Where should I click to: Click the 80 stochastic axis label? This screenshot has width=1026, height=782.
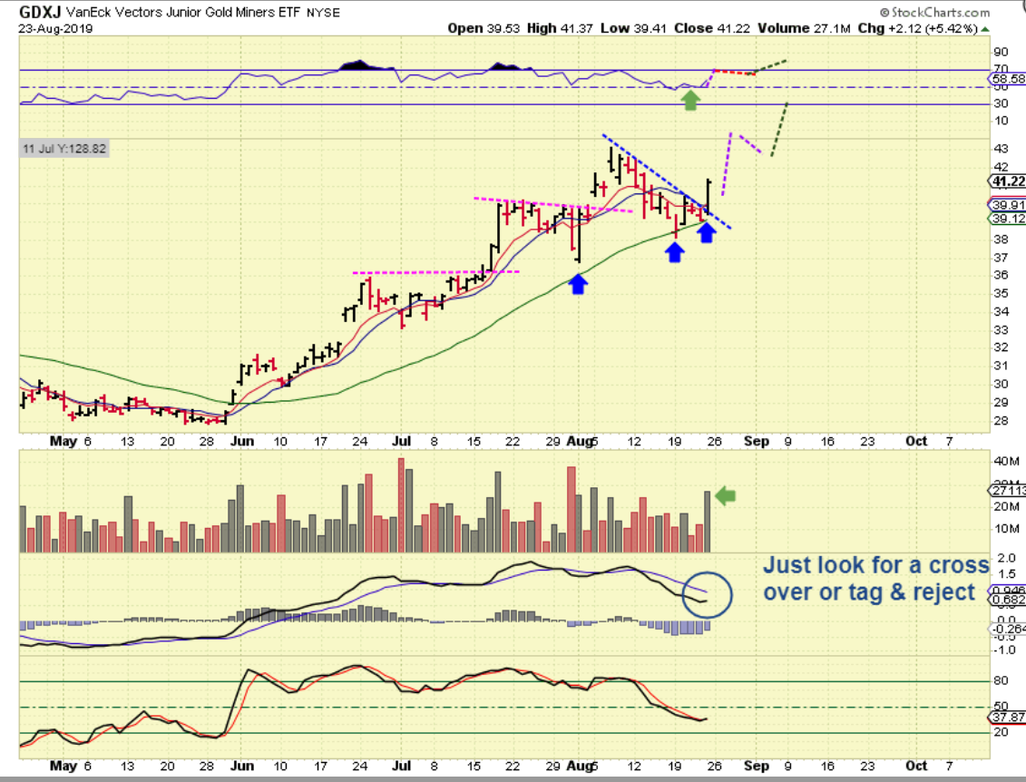tap(1001, 680)
